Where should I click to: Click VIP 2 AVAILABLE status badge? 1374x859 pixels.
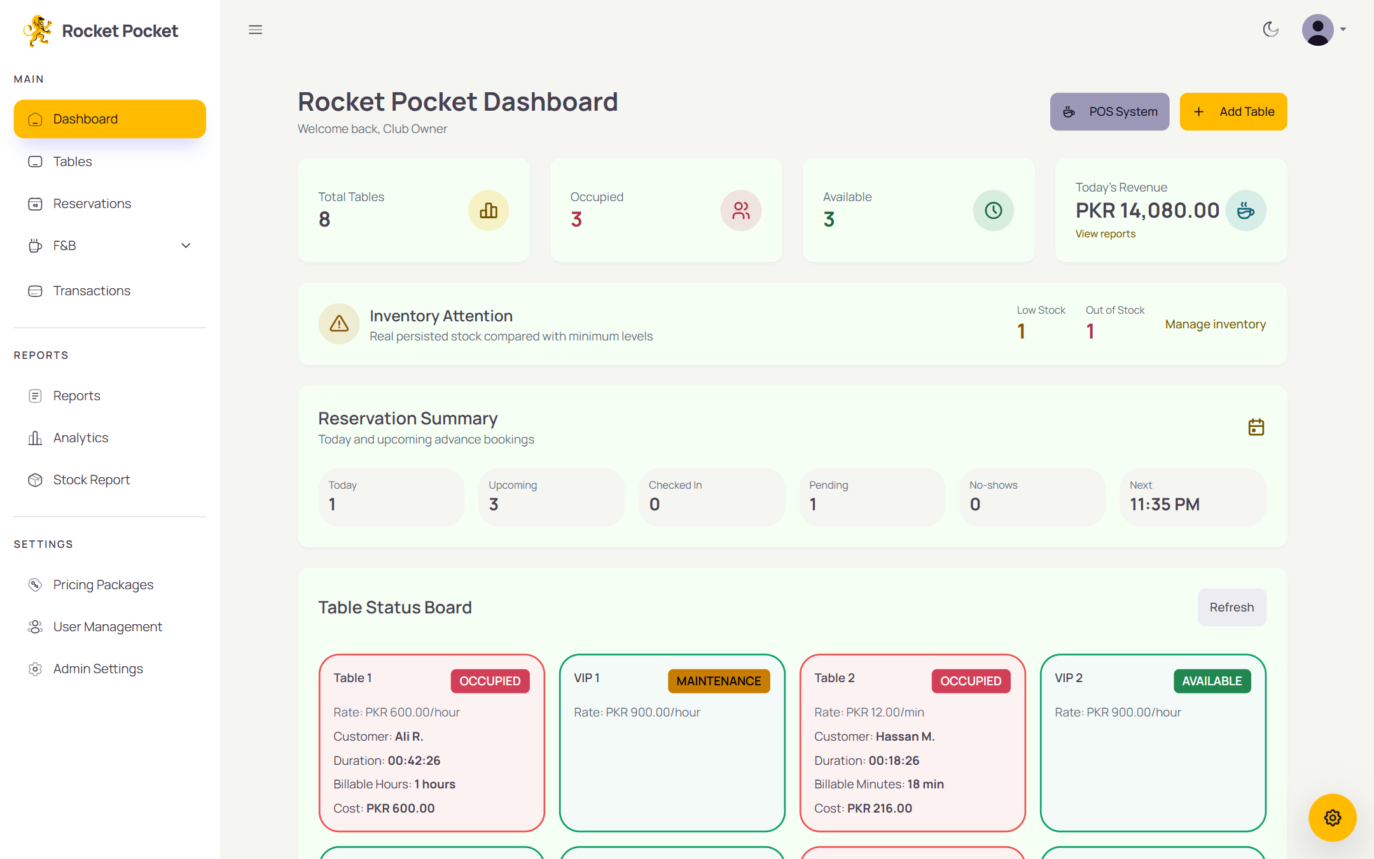point(1212,681)
